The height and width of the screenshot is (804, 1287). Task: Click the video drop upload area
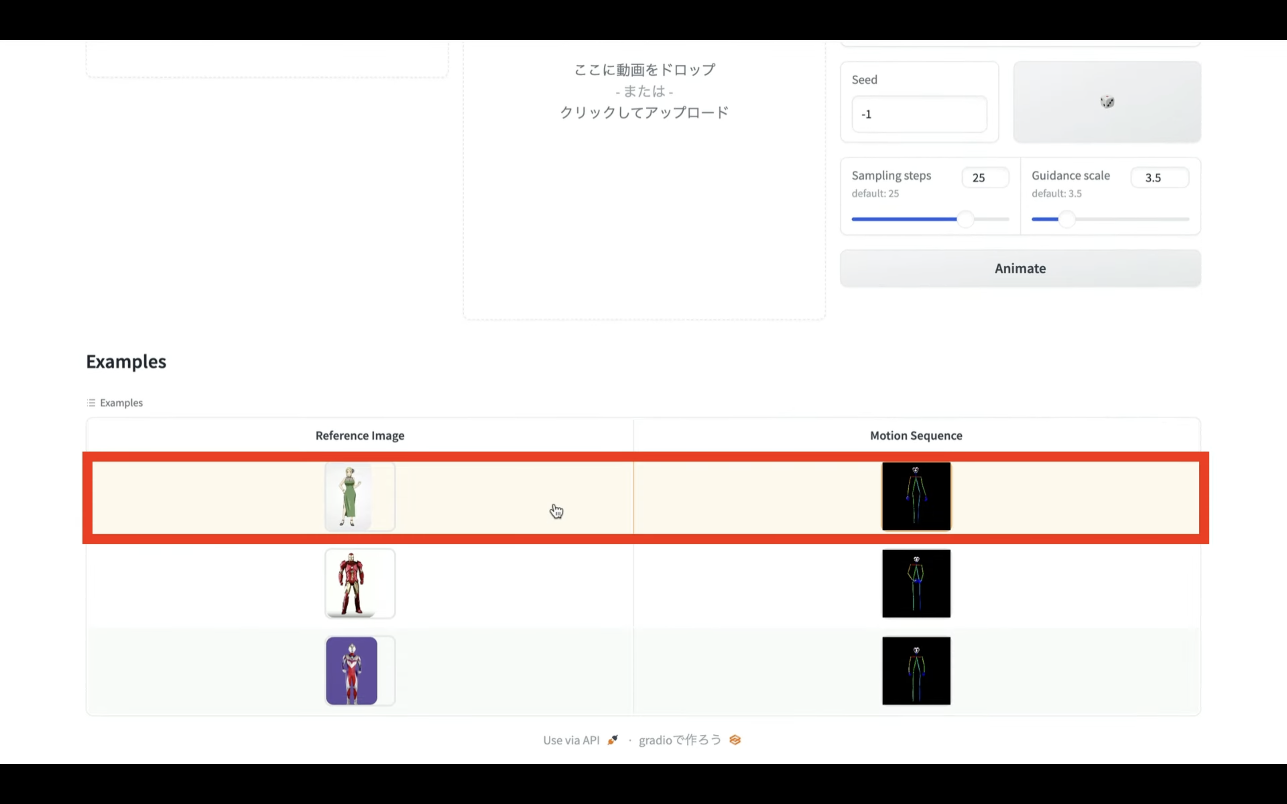(x=644, y=181)
